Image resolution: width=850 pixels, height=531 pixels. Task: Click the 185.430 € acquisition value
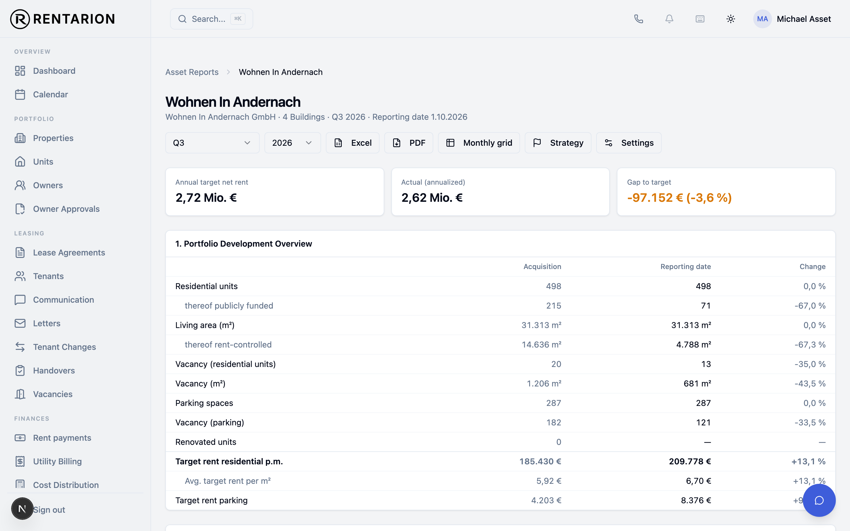point(540,461)
